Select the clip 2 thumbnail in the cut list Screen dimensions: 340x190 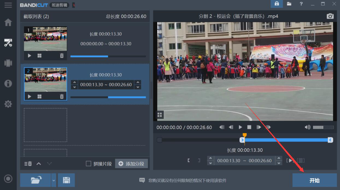click(45, 80)
